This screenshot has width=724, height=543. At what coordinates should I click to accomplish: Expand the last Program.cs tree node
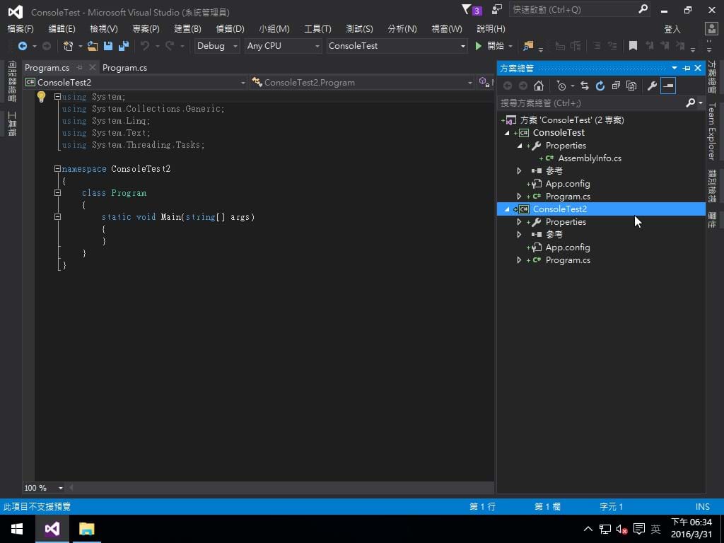[x=520, y=260]
